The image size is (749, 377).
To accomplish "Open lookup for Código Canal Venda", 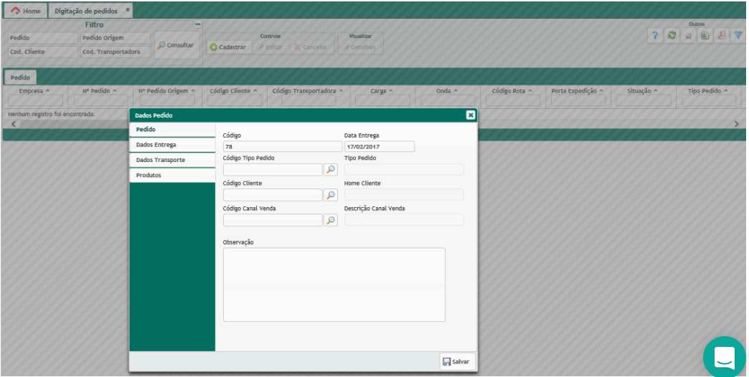I will tap(330, 220).
